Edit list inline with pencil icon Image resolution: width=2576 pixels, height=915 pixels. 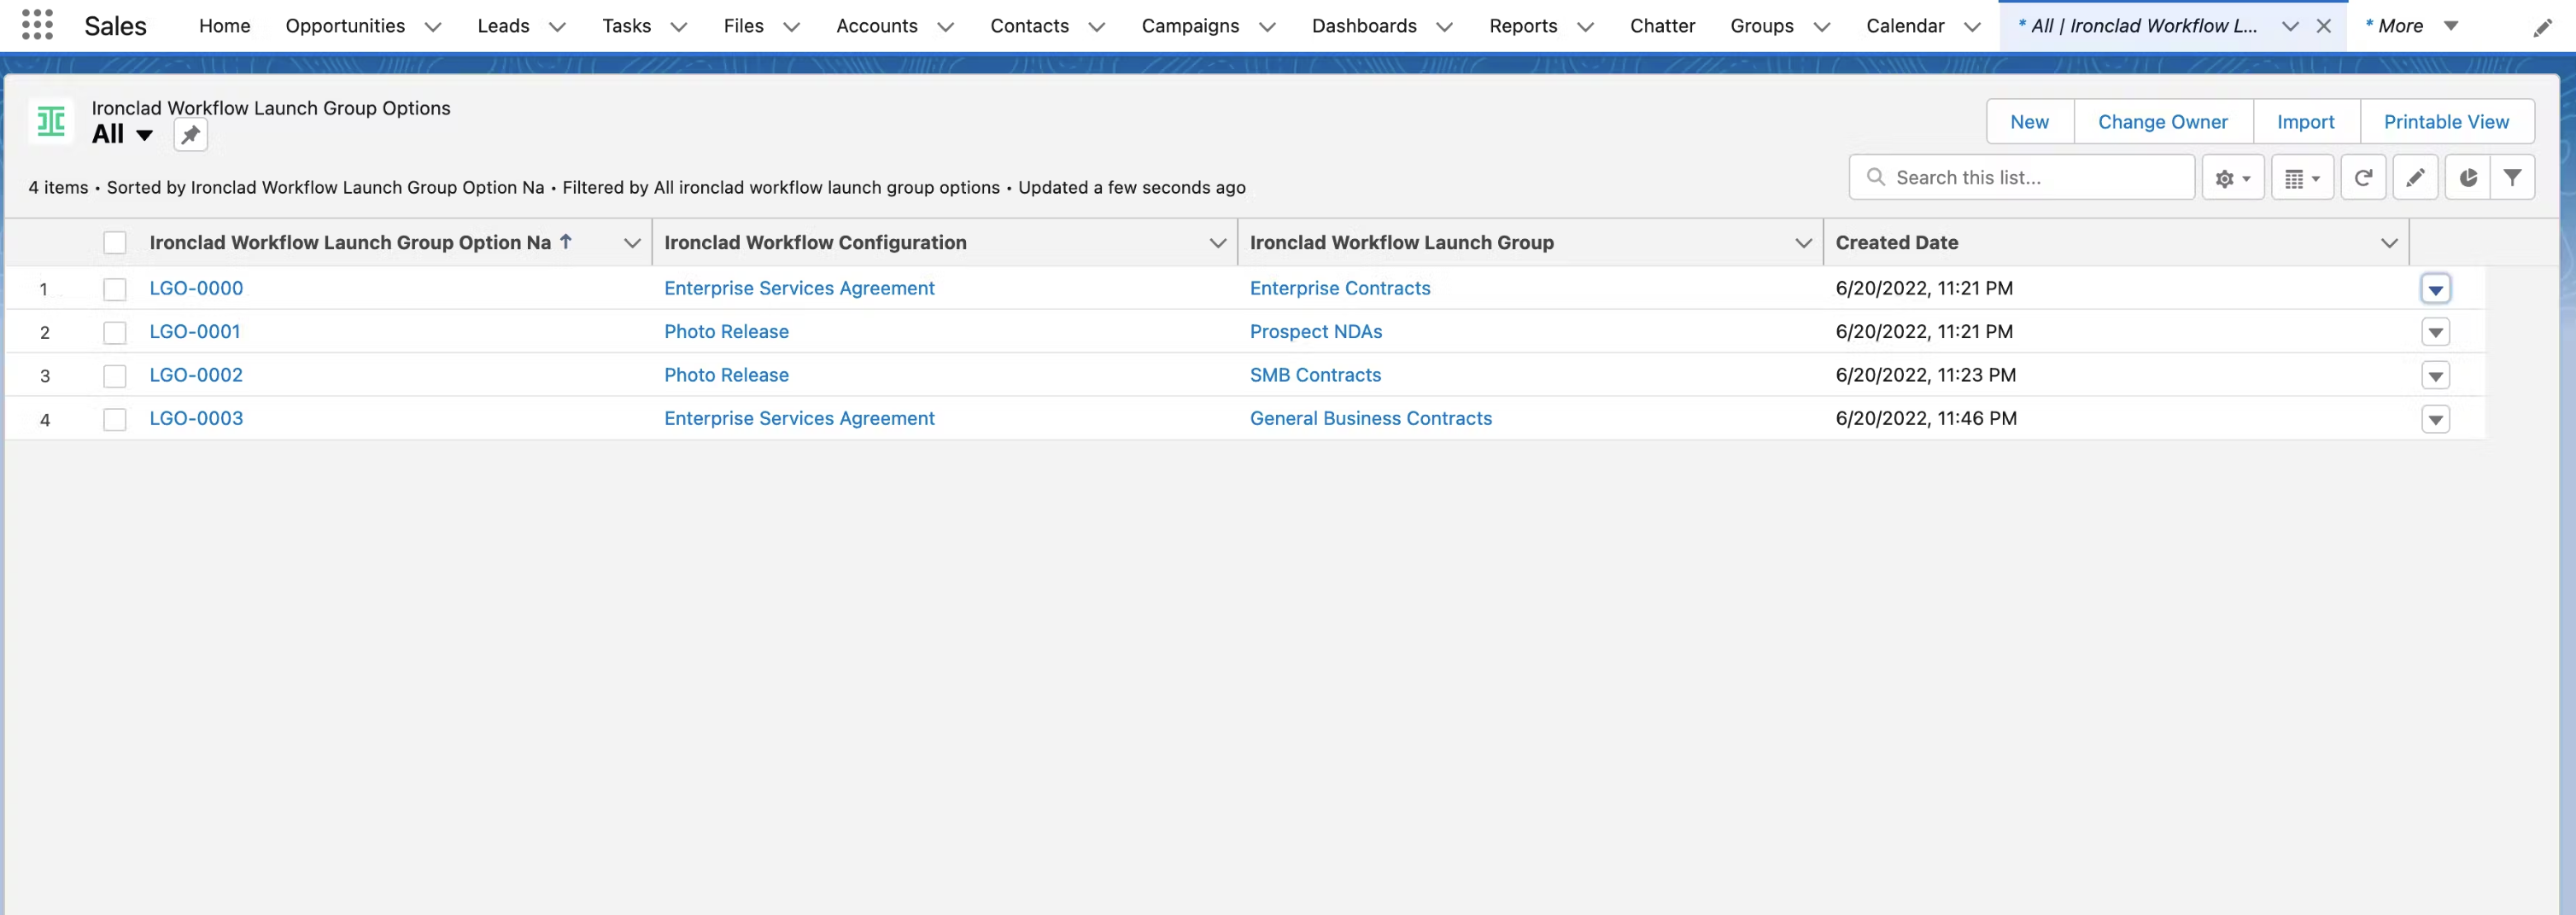click(2415, 178)
